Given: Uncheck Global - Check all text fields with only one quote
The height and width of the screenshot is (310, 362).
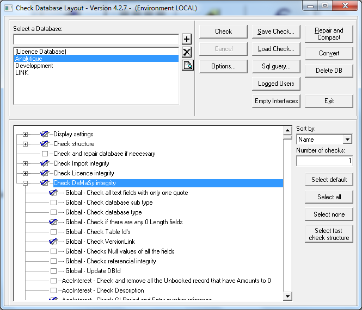Looking at the screenshot, I should point(53,193).
